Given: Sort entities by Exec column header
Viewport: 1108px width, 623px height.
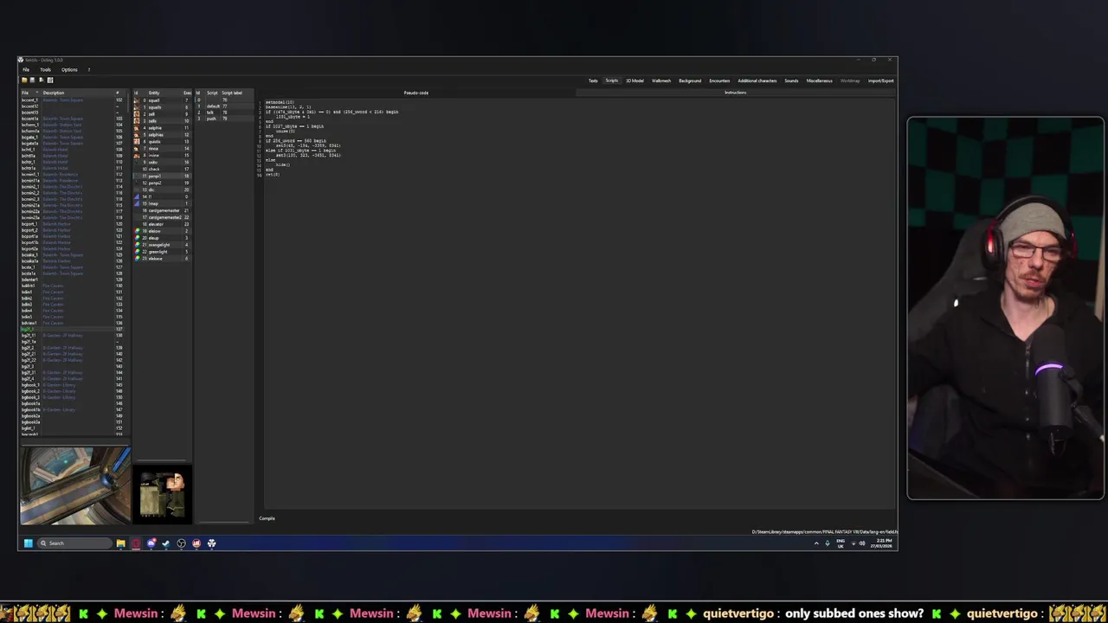Looking at the screenshot, I should click(x=187, y=93).
